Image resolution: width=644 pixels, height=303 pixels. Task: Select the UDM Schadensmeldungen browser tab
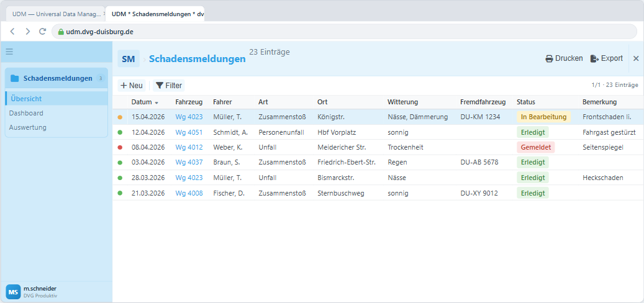click(155, 14)
